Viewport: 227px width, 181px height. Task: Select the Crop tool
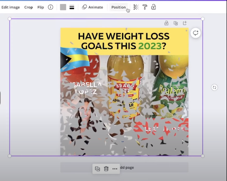[x=28, y=7]
